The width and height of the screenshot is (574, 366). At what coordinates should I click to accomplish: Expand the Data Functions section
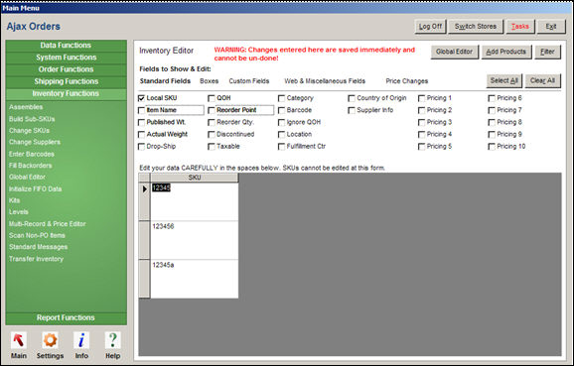(x=67, y=46)
